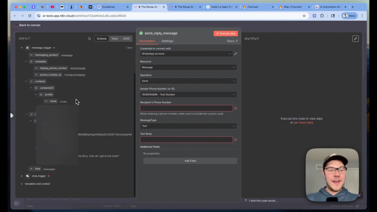The width and height of the screenshot is (377, 212).
Task: Open Sender Phone Number dropdown
Action: [188, 95]
